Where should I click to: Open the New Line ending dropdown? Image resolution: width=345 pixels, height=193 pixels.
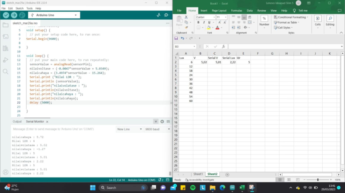tap(129, 129)
